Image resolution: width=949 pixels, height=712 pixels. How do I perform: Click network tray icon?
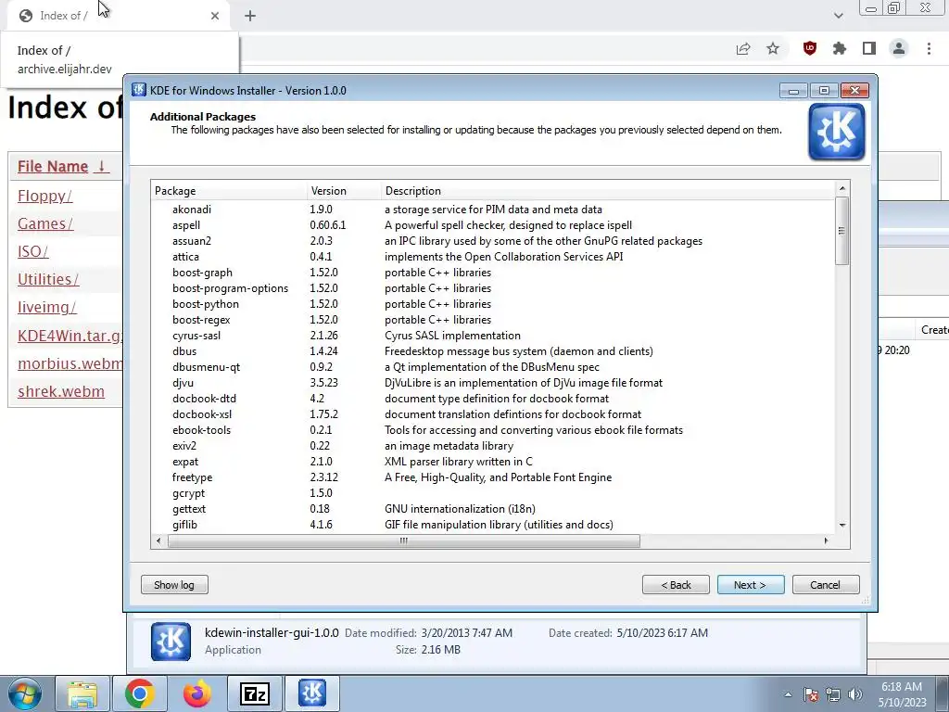[833, 694]
